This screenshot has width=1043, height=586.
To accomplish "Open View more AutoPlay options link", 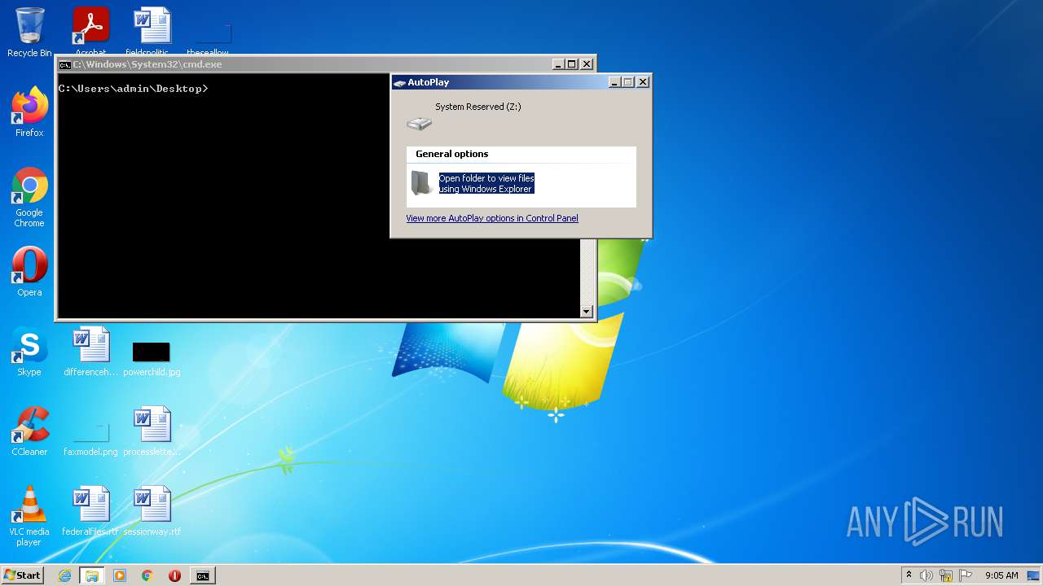I will [492, 218].
